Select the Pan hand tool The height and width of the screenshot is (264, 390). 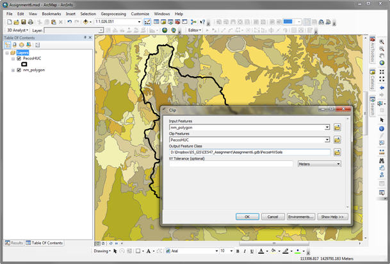(x=382, y=56)
